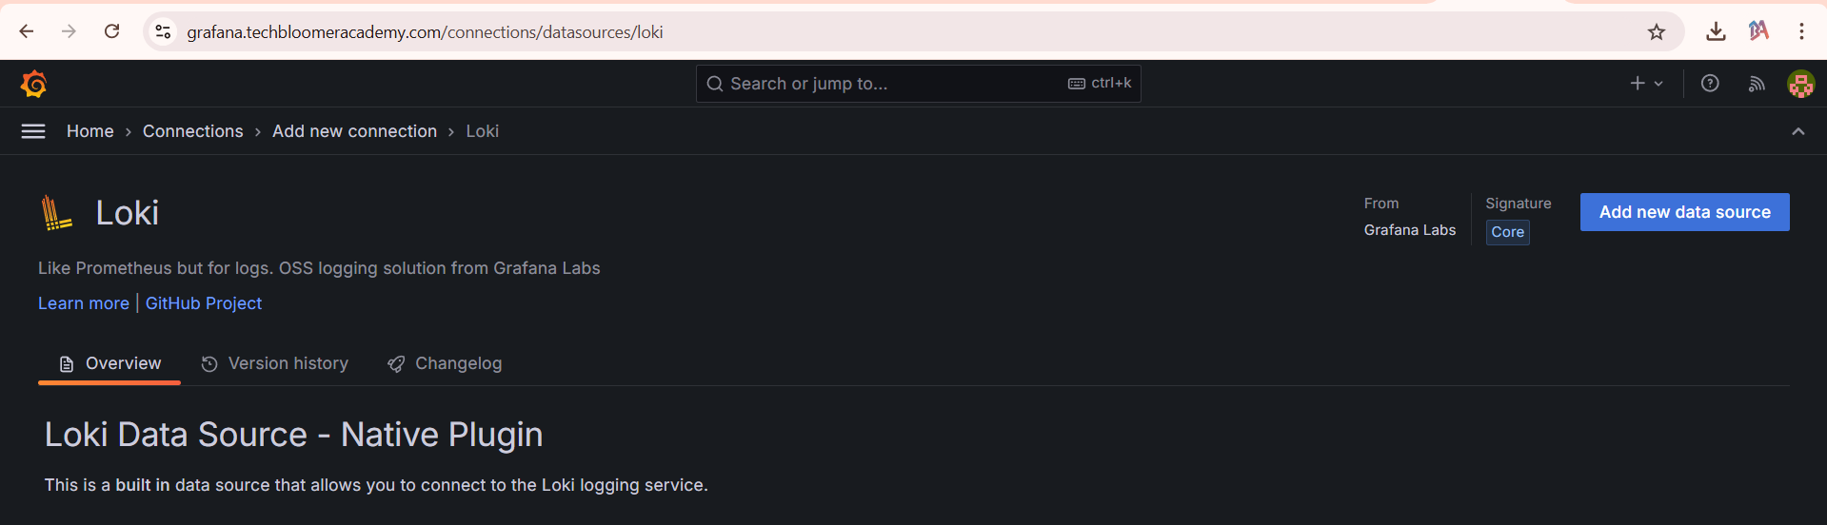Go to Home breadcrumb
The image size is (1827, 525).
[90, 131]
